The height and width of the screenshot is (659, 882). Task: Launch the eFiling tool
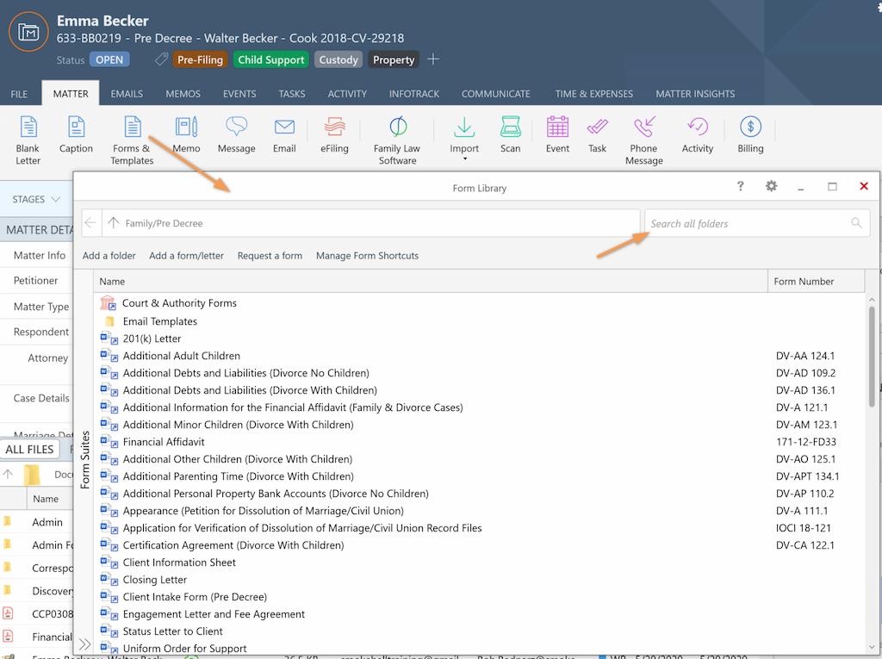click(x=334, y=134)
